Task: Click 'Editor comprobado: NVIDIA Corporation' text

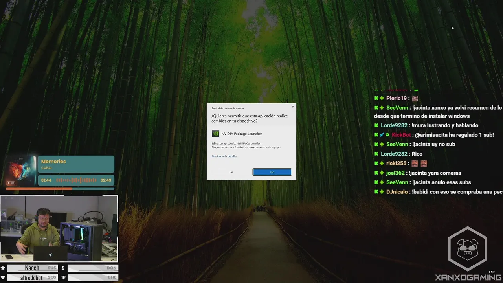Action: (236, 143)
